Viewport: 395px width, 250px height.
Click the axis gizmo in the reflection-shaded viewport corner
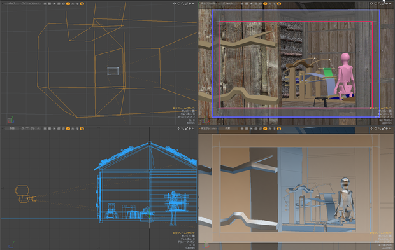[x=206, y=245]
